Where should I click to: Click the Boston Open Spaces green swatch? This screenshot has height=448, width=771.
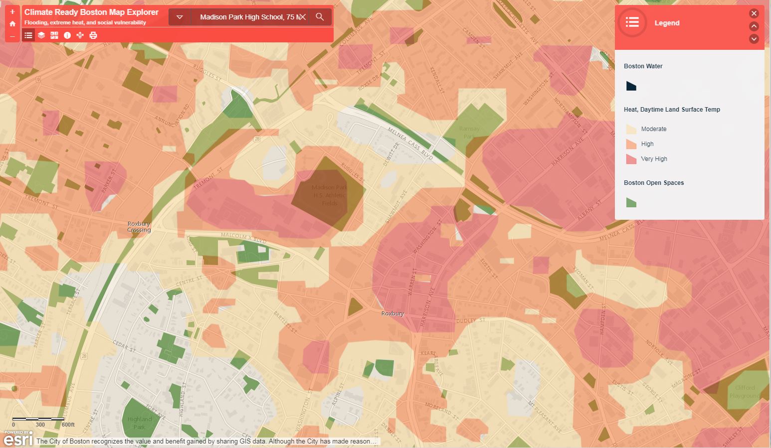click(631, 202)
